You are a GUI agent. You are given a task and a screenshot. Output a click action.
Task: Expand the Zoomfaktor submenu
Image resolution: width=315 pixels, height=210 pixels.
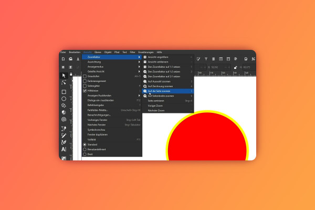click(112, 57)
